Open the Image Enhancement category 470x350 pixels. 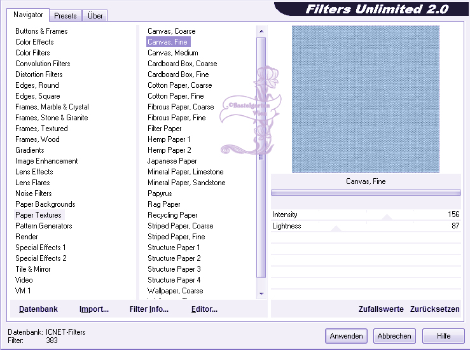coord(46,161)
